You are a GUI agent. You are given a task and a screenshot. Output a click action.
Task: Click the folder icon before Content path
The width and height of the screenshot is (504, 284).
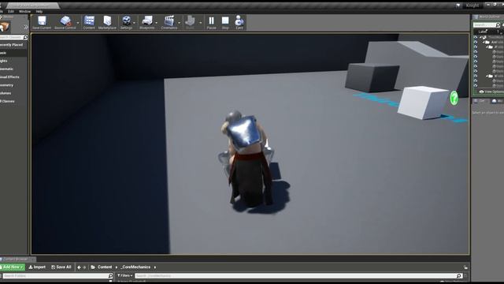coord(93,267)
